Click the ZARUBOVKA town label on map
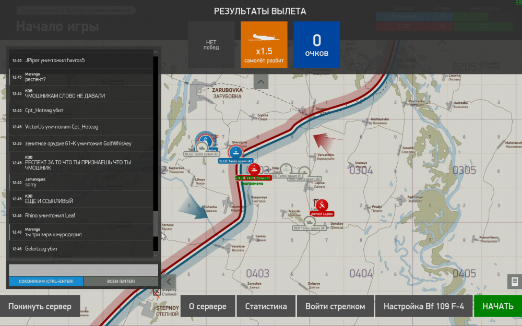522x326 pixels. (228, 93)
